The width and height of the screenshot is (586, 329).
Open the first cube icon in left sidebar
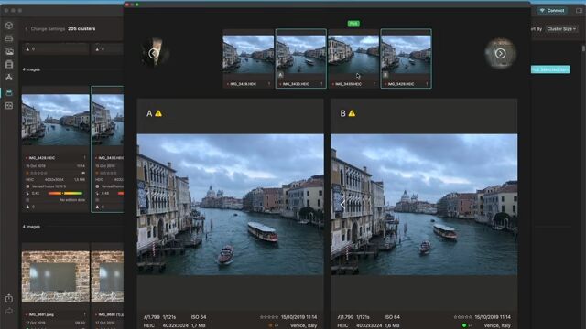[x=9, y=26]
